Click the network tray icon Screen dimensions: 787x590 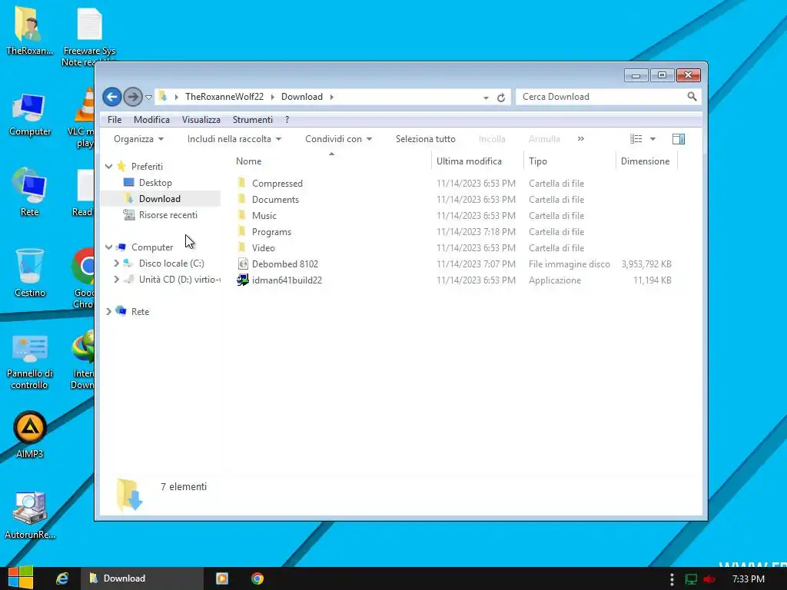(691, 579)
